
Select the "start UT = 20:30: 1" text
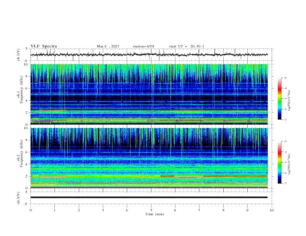pos(187,46)
